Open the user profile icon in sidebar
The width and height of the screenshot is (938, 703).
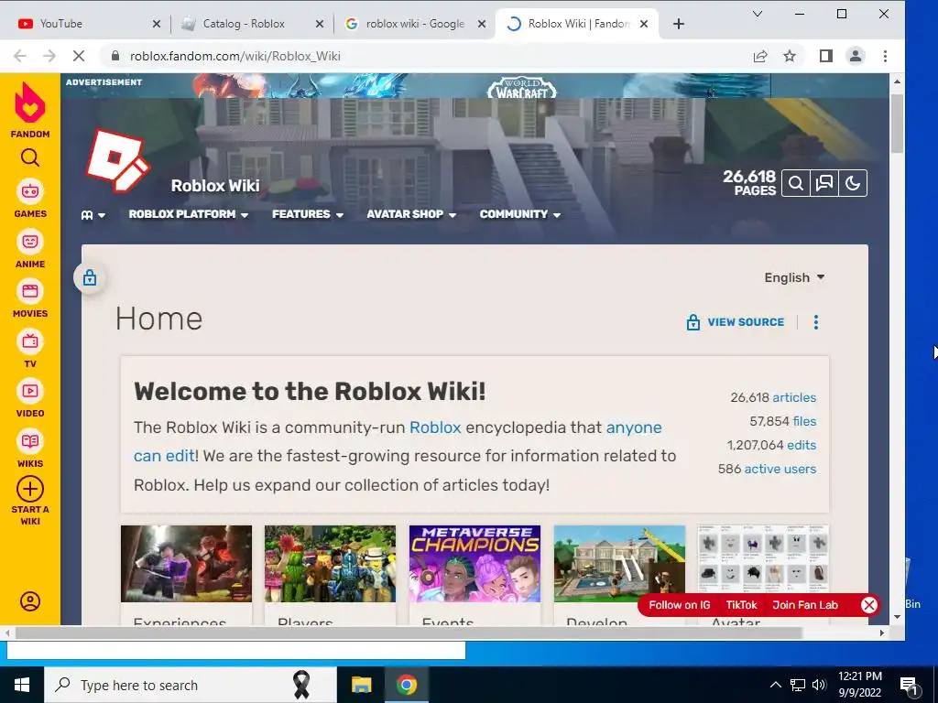pos(30,601)
